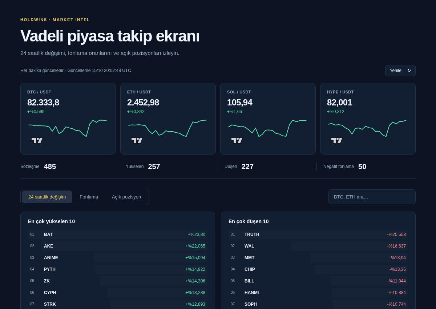This screenshot has height=309, width=436.
Task: Click BTC change +%0,599
Action: coord(36,112)
